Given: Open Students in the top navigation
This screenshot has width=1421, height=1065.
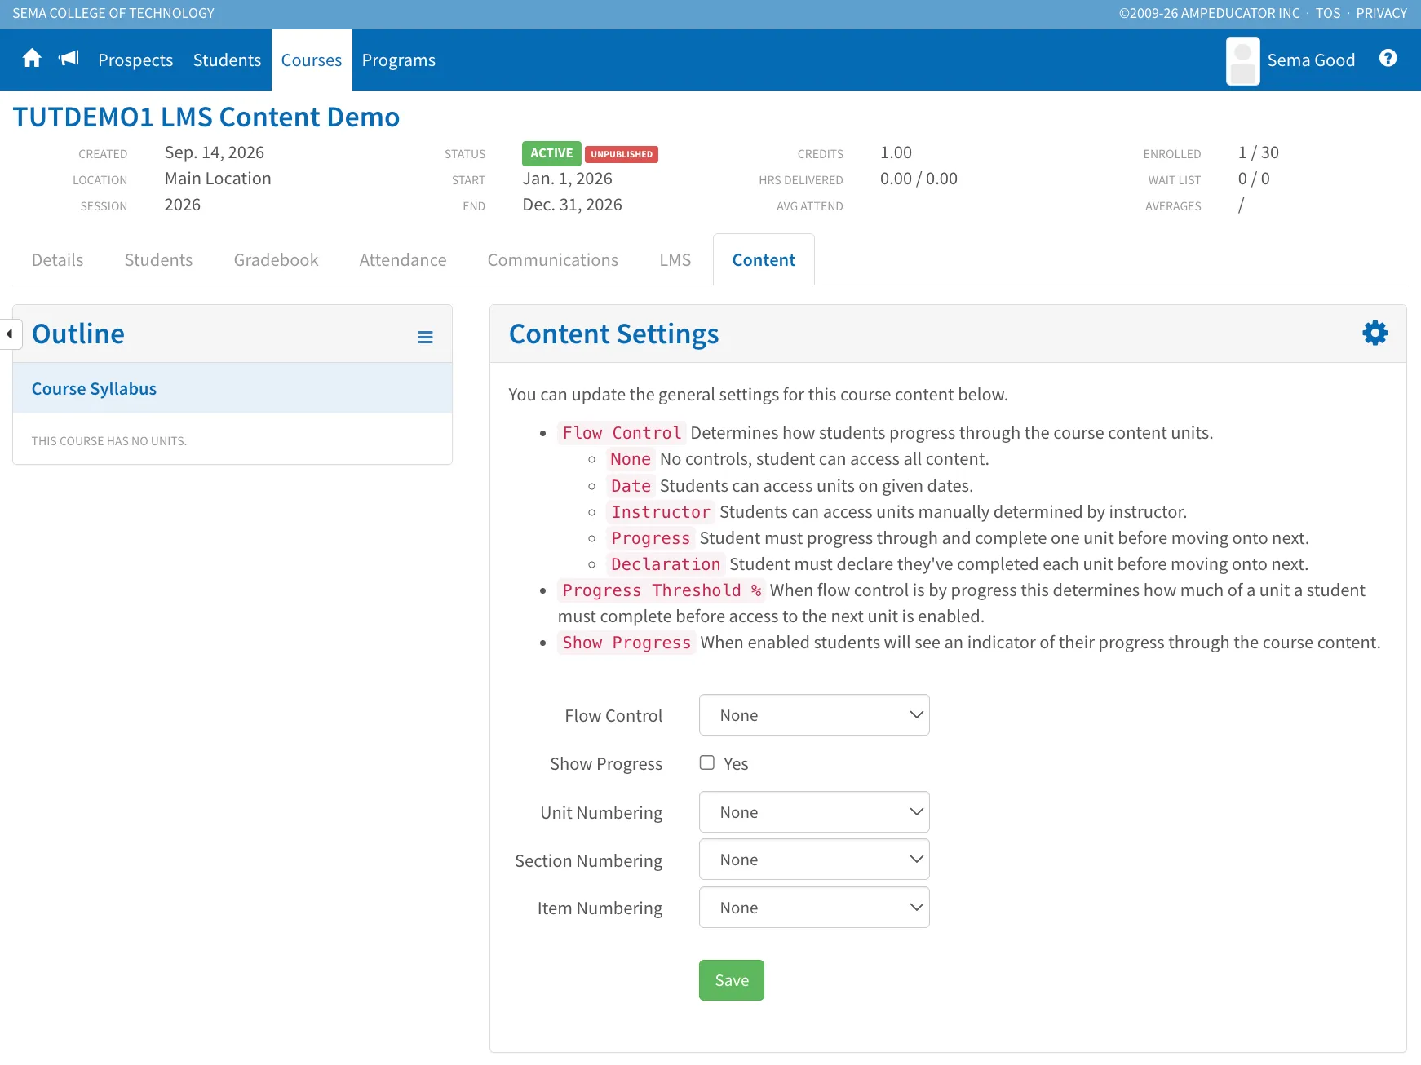Looking at the screenshot, I should click(227, 60).
